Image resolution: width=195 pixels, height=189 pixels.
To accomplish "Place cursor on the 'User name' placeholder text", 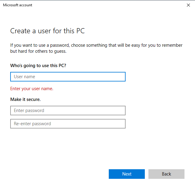I will 24,77.
